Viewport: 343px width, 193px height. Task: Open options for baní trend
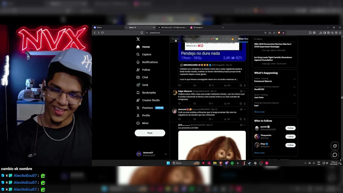click(294, 103)
